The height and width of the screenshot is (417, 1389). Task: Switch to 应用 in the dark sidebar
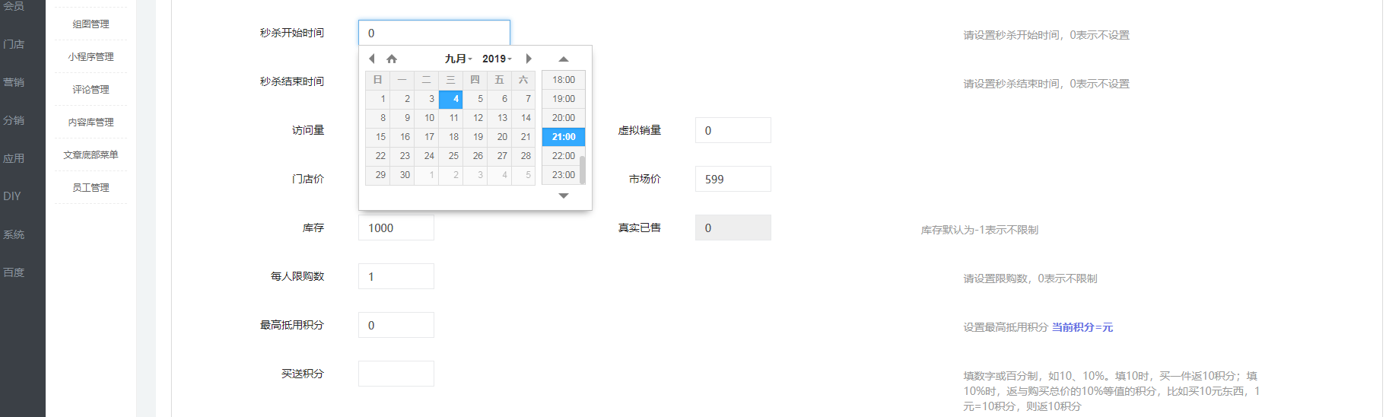pyautogui.click(x=14, y=158)
